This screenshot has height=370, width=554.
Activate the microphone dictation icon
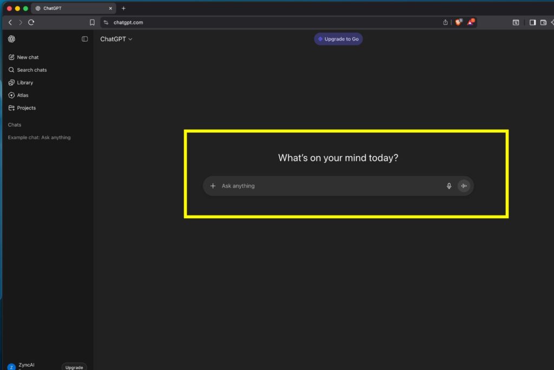tap(449, 186)
